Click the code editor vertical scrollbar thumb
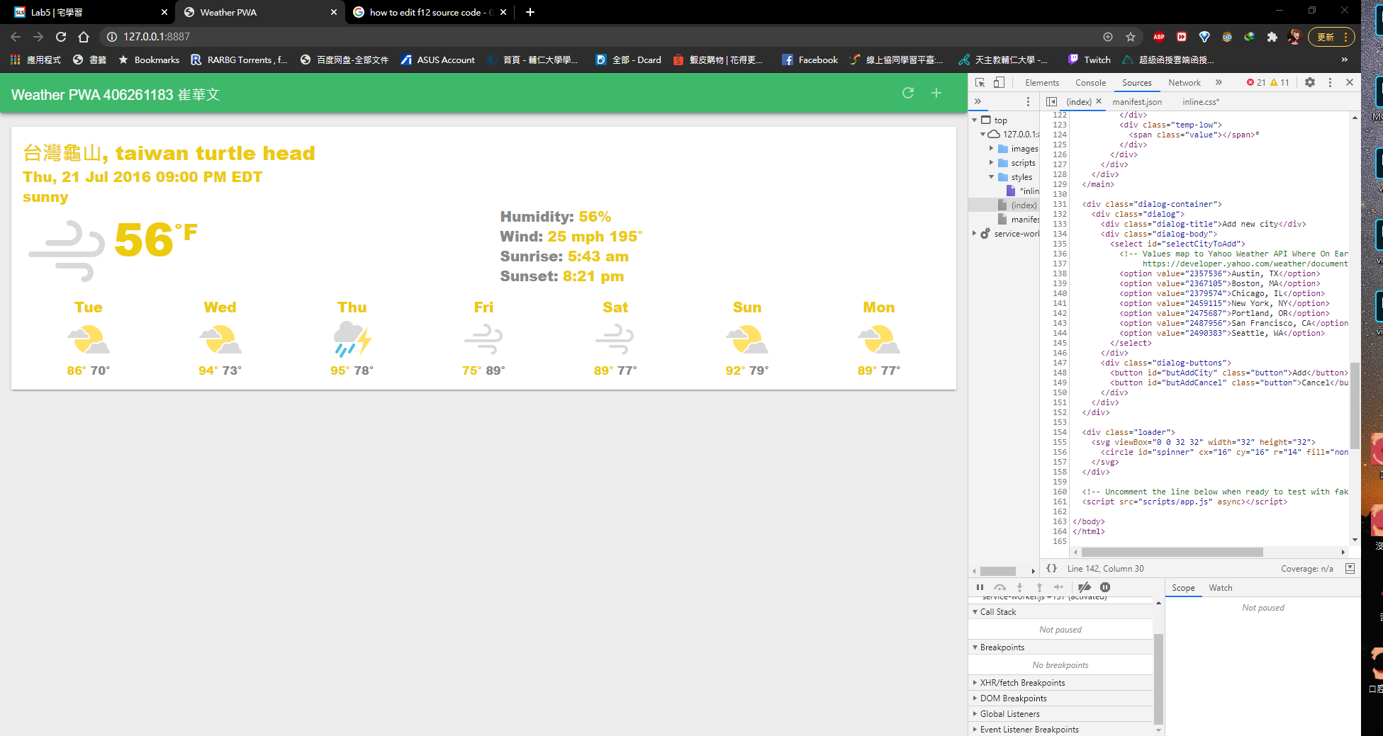Image resolution: width=1383 pixels, height=736 pixels. (1355, 405)
